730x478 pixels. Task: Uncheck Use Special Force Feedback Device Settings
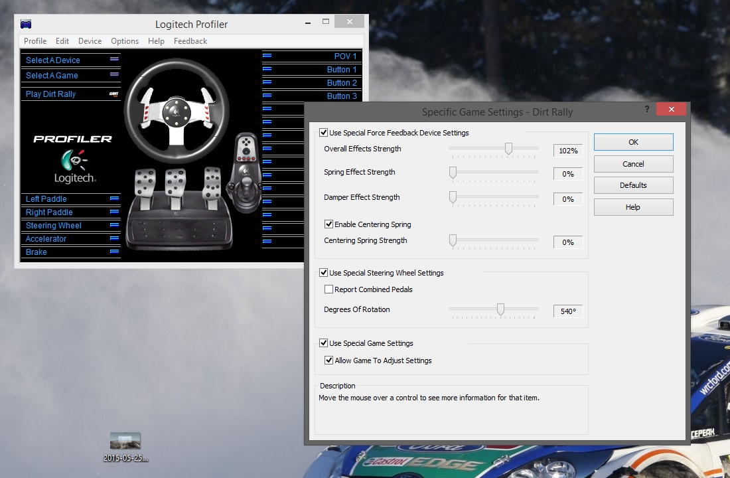pos(324,133)
